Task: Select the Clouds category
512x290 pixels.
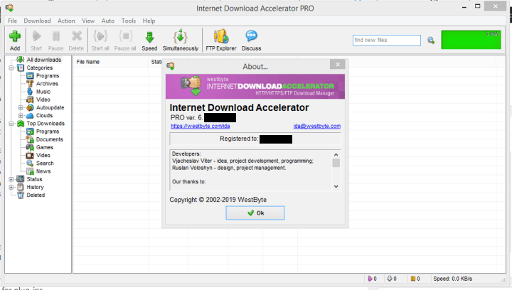Action: [44, 115]
